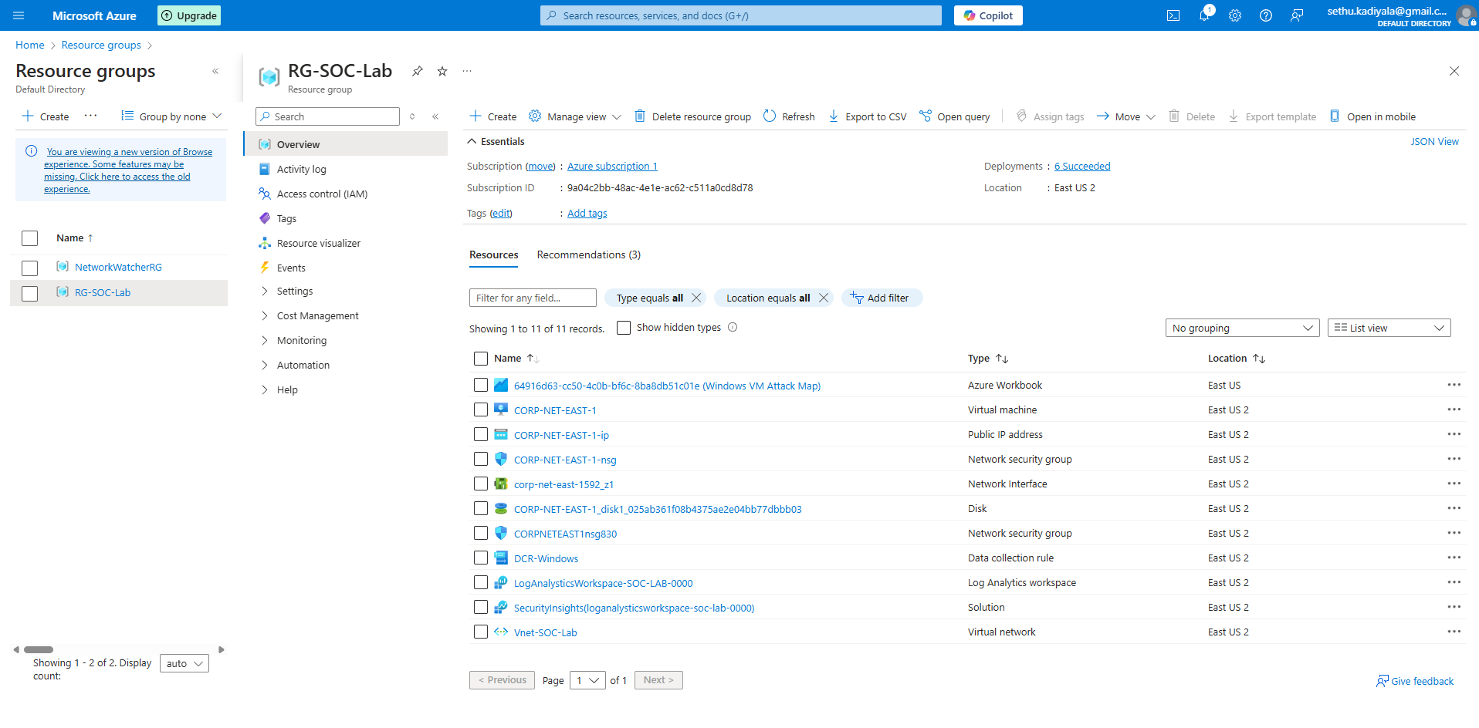Open the Move dropdown
Viewport: 1479px width, 728px height.
1125,116
